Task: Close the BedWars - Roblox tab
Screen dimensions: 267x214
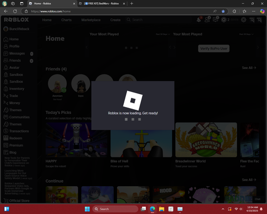Action: click(x=124, y=4)
